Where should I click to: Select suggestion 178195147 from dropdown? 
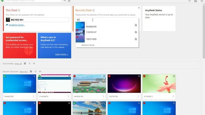(x=107, y=32)
